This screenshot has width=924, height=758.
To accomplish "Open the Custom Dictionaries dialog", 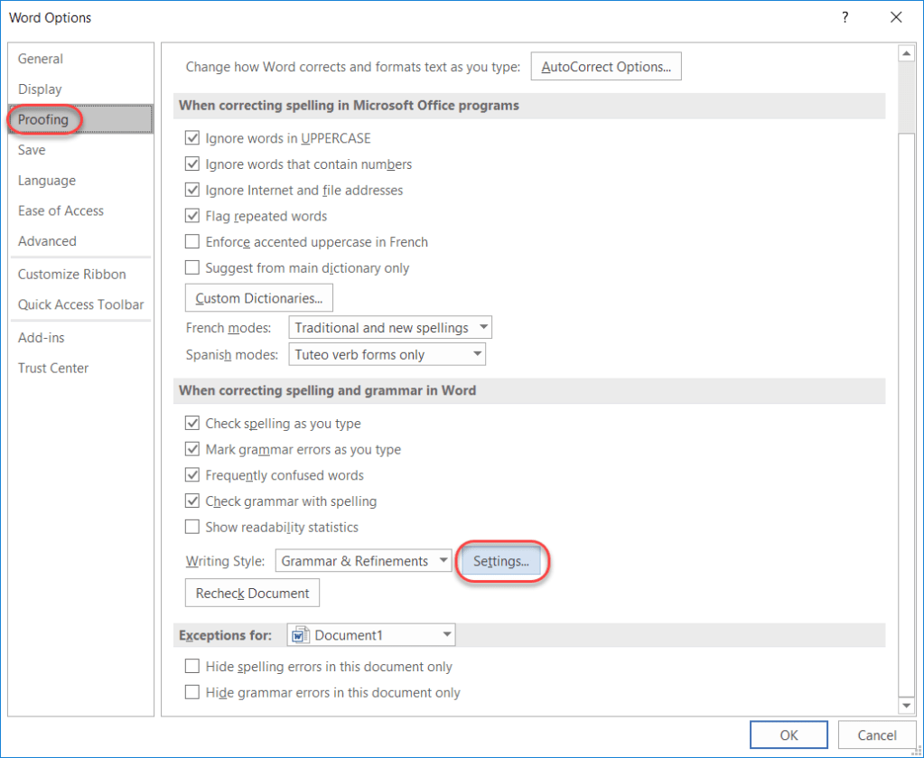I will pos(258,297).
